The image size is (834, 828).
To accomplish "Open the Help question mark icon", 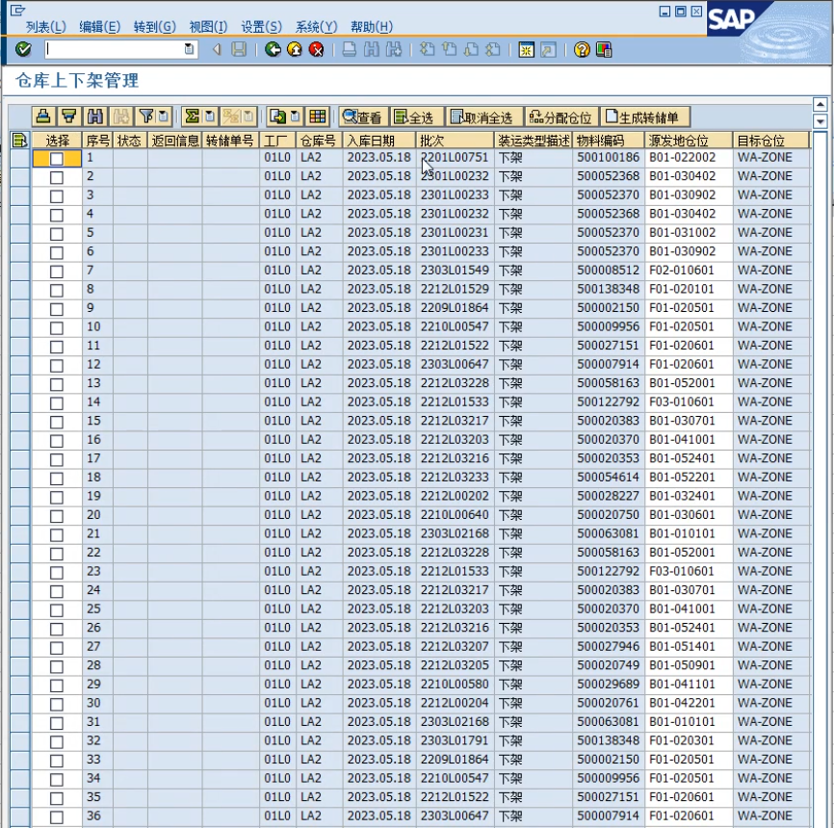I will (x=582, y=49).
